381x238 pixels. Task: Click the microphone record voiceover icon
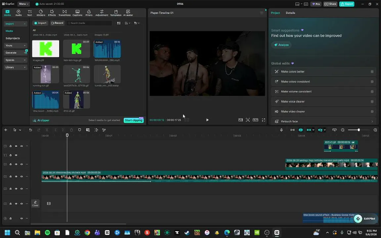(x=281, y=130)
